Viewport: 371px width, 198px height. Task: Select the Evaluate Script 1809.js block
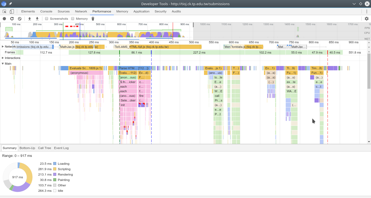tap(86, 68)
